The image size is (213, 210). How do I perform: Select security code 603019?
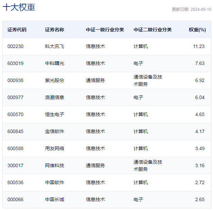[x=15, y=63]
